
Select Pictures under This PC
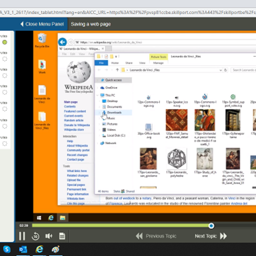112,124
